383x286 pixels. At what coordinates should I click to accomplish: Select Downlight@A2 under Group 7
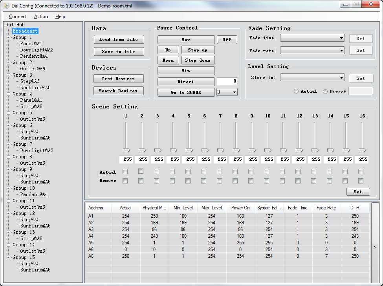tap(37, 150)
